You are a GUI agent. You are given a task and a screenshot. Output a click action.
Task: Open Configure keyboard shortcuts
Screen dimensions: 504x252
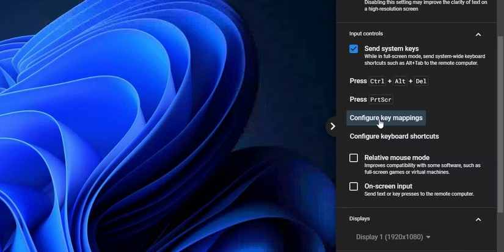[394, 136]
